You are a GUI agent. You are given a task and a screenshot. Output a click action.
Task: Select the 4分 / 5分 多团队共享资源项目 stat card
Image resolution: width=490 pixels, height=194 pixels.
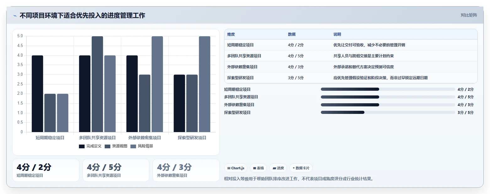[116, 170]
